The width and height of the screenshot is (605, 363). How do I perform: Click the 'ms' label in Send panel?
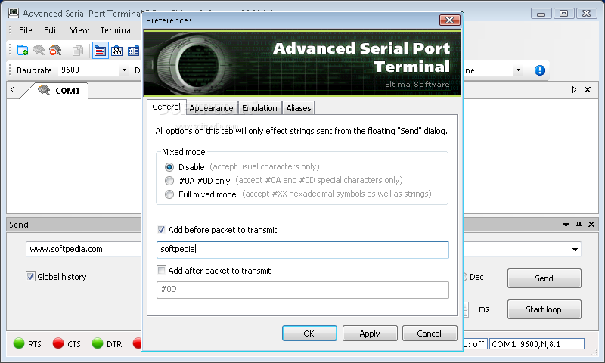pyautogui.click(x=484, y=309)
